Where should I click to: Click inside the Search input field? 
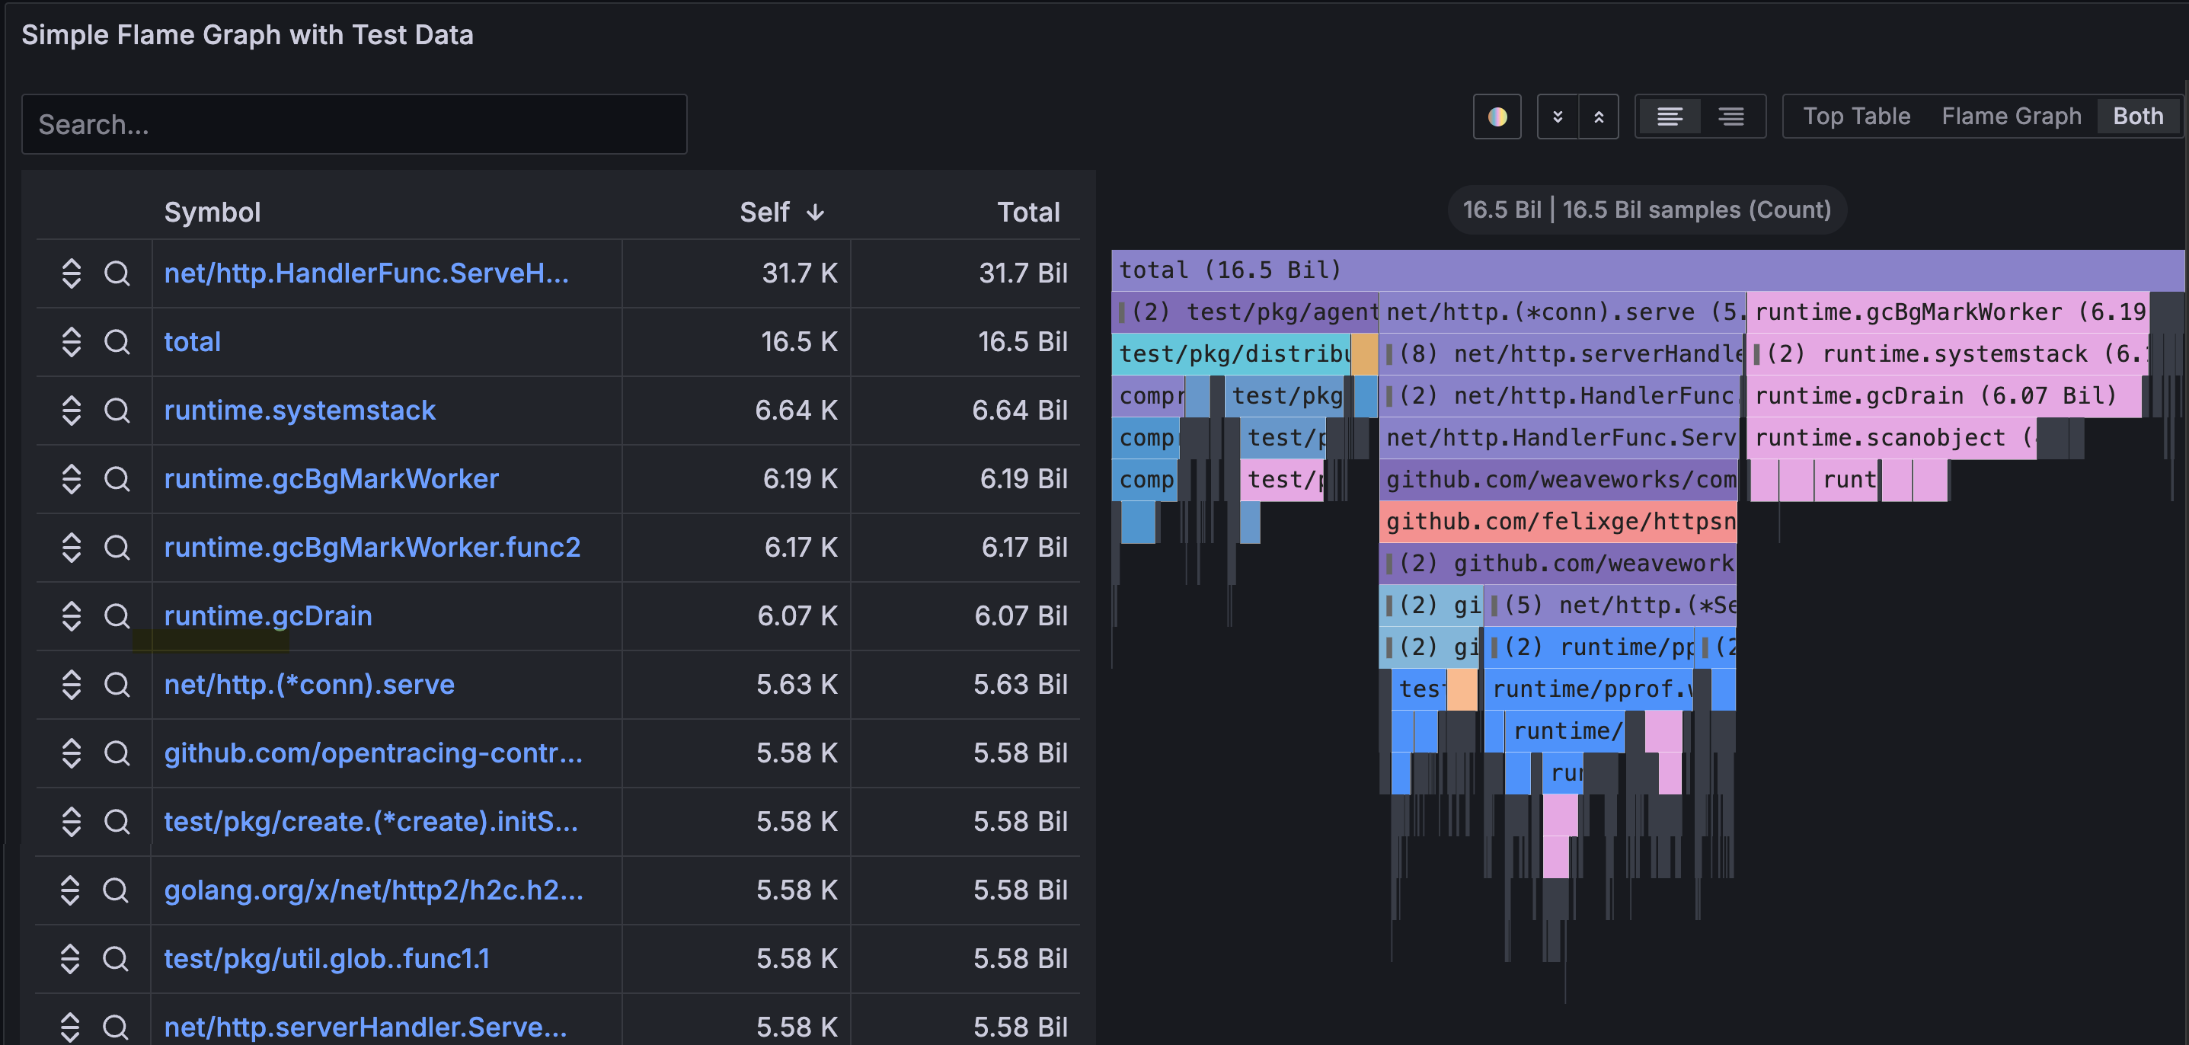point(354,124)
